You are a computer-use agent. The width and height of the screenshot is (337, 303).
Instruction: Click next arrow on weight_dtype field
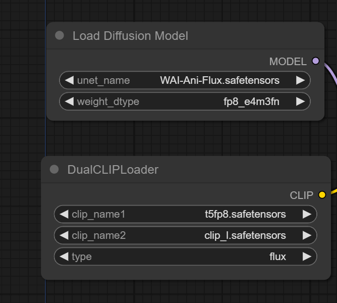(300, 102)
